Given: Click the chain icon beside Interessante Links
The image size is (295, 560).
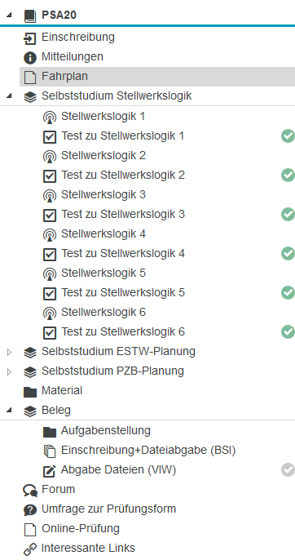Looking at the screenshot, I should click(x=30, y=549).
